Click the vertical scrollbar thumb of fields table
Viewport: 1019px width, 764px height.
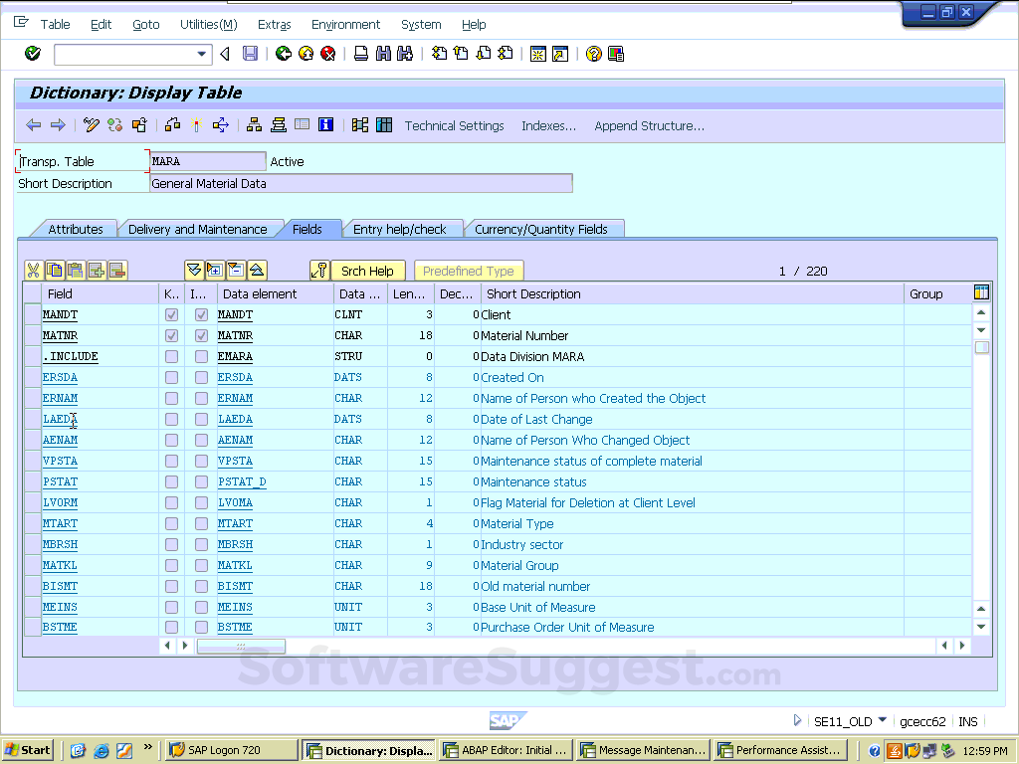click(982, 347)
